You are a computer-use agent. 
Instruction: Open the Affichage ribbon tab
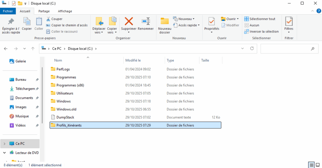pyautogui.click(x=65, y=11)
